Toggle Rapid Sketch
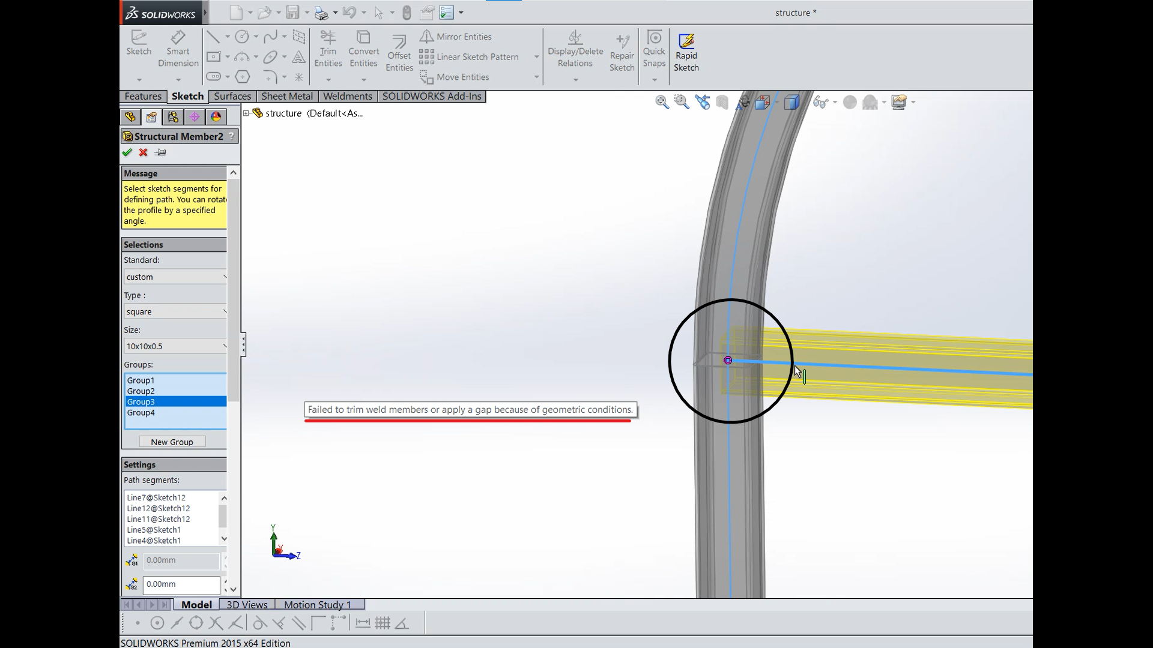The width and height of the screenshot is (1153, 648). pyautogui.click(x=686, y=53)
